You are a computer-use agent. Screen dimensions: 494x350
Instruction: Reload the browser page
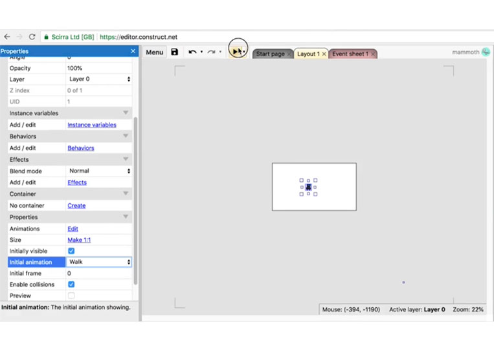[x=32, y=37]
